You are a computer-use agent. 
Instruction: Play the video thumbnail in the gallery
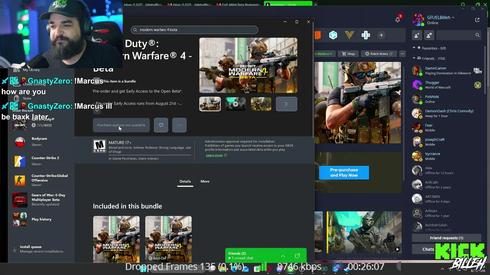click(235, 104)
